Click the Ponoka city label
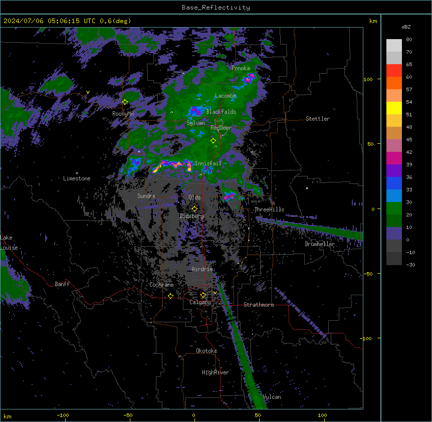The height and width of the screenshot is (422, 432). click(241, 68)
